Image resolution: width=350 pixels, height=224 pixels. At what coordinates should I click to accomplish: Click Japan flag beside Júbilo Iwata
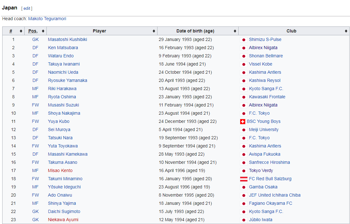click(244, 220)
